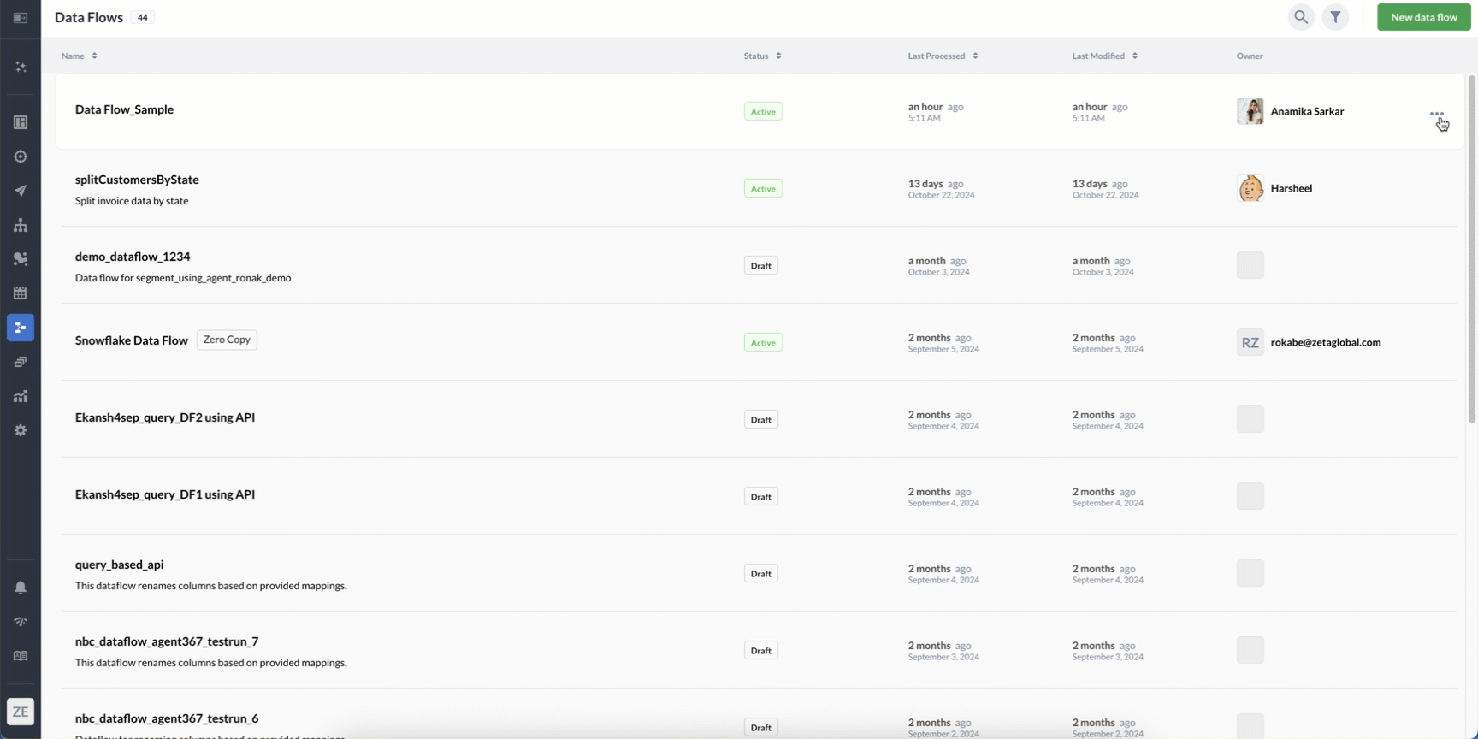This screenshot has height=739, width=1478.
Task: Click the ZE account avatar in sidebar
Action: (x=21, y=712)
